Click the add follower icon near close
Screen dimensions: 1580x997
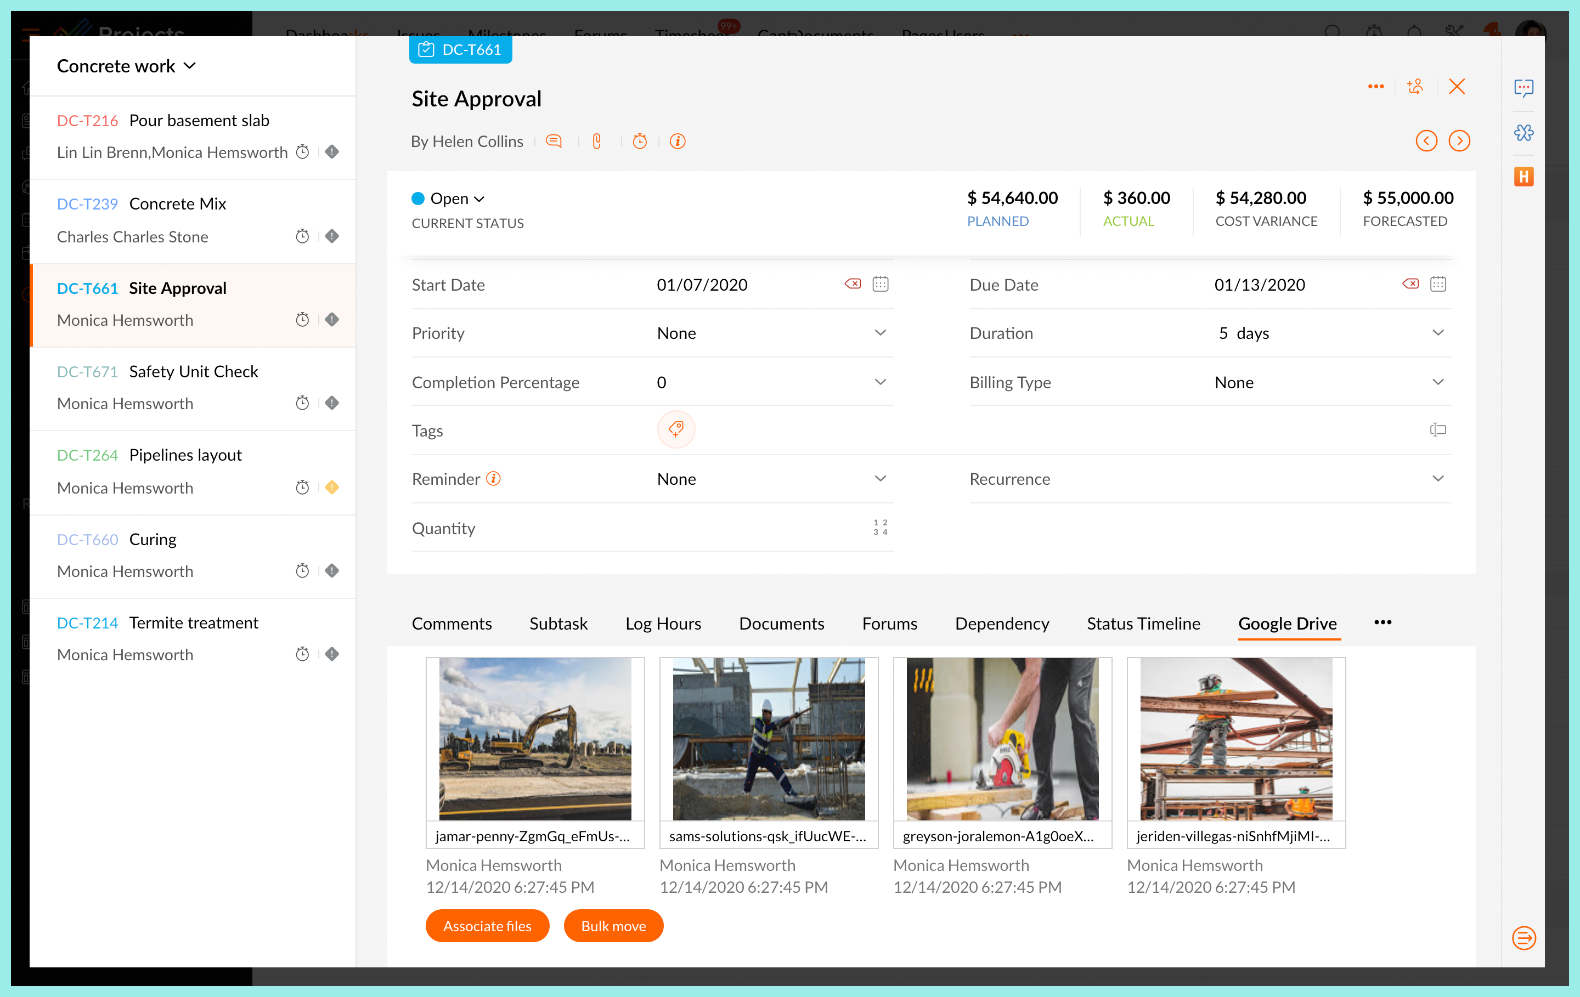tap(1415, 87)
